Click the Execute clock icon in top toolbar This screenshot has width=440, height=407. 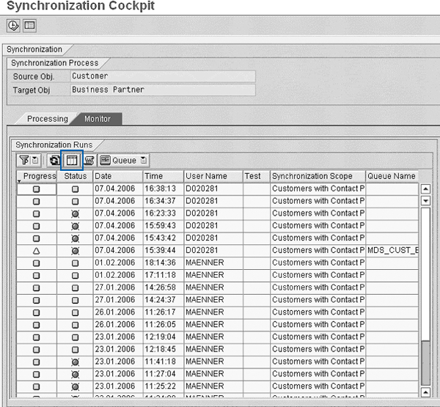[x=14, y=25]
